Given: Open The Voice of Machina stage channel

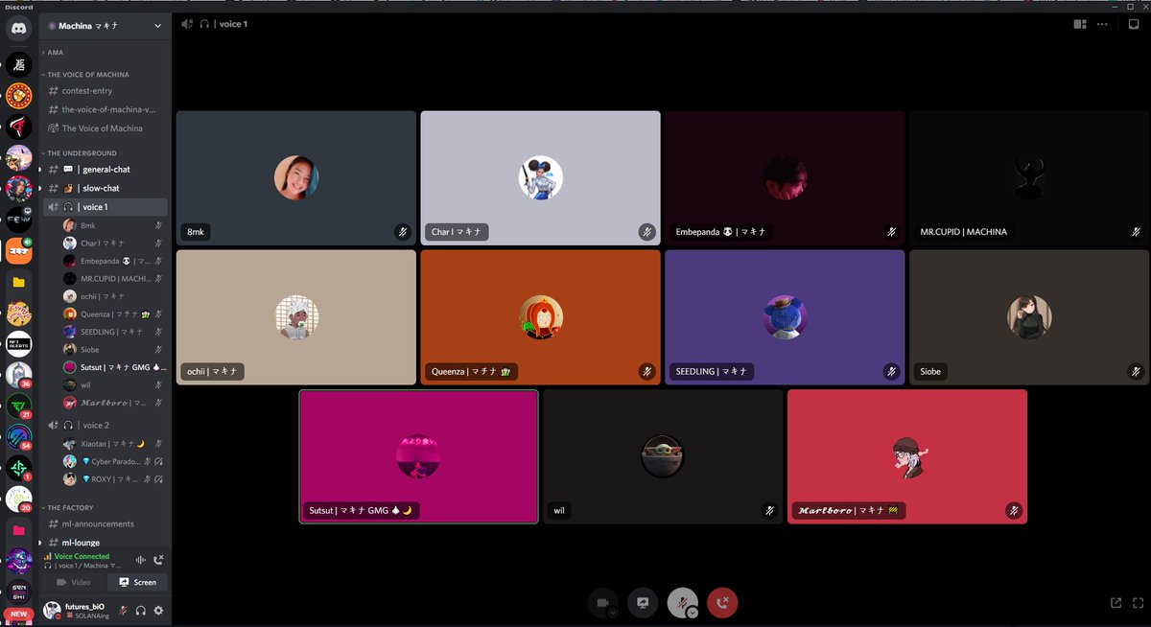Looking at the screenshot, I should pos(106,128).
